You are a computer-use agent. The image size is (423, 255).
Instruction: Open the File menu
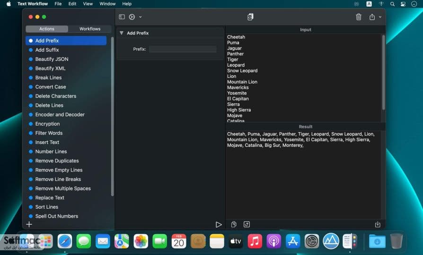click(58, 4)
